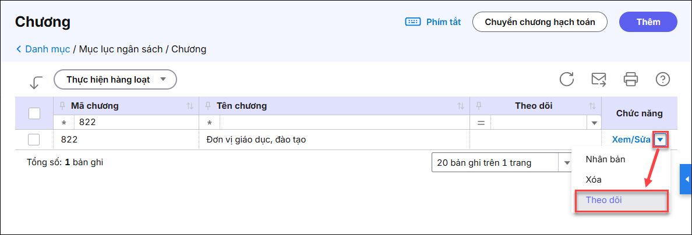Click the pin icon on Tên chương column
This screenshot has height=235, width=692.
[209, 106]
